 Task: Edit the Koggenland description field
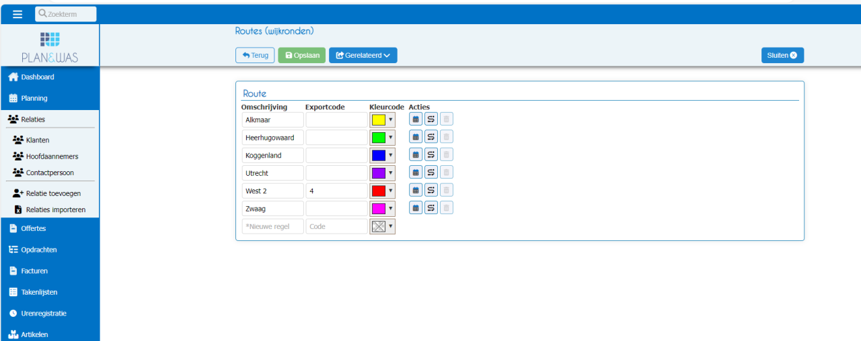(x=272, y=155)
